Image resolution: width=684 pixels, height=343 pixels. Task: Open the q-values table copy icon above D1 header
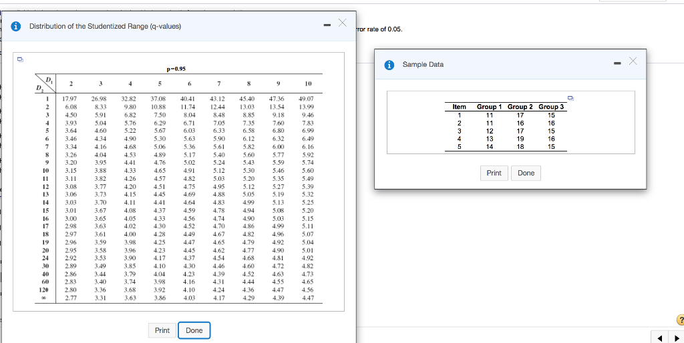coord(20,59)
